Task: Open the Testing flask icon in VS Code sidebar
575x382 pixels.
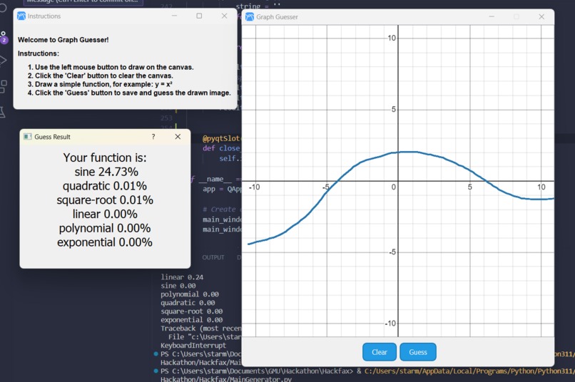Action: (3, 112)
